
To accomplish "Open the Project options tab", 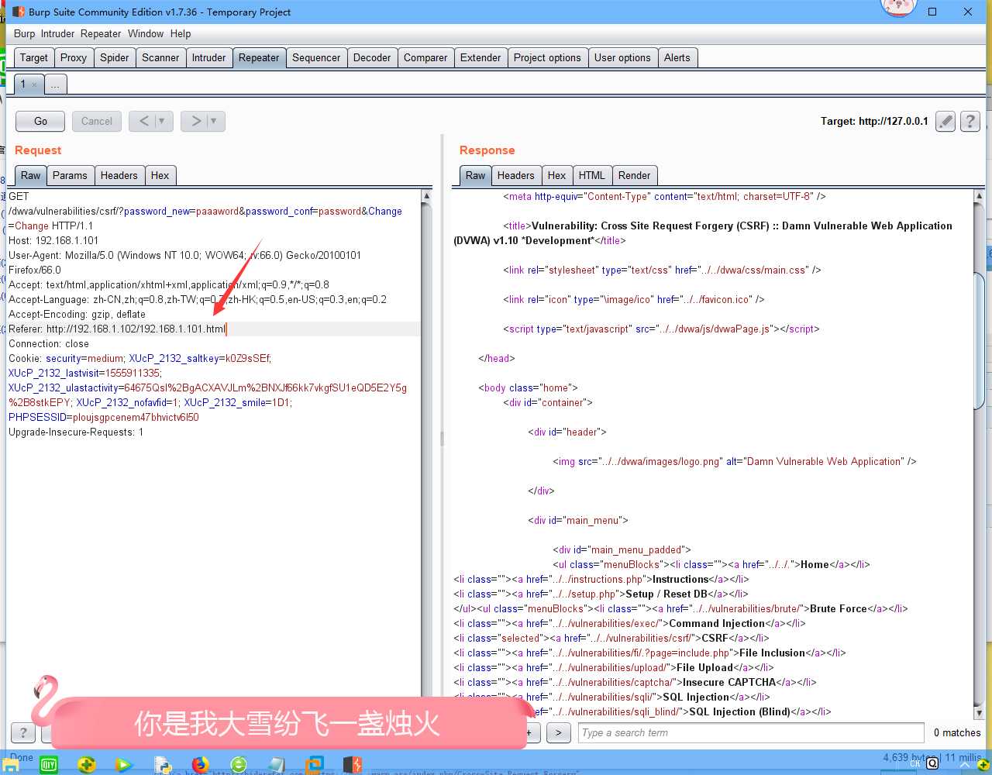I will click(x=547, y=57).
